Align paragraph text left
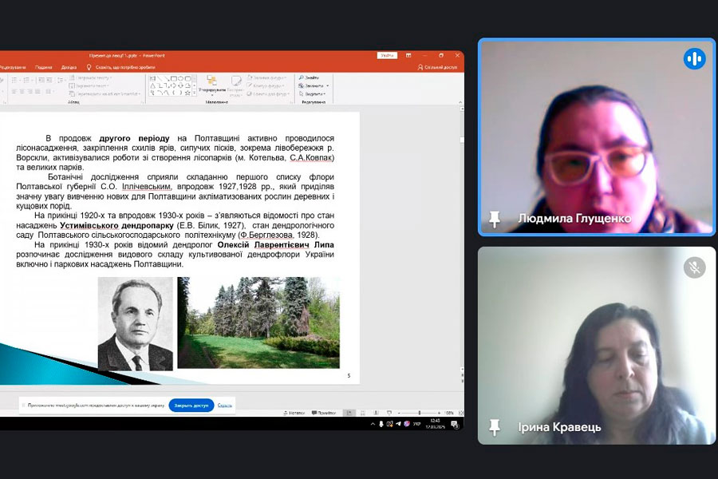This screenshot has height=479, width=718. point(14,91)
